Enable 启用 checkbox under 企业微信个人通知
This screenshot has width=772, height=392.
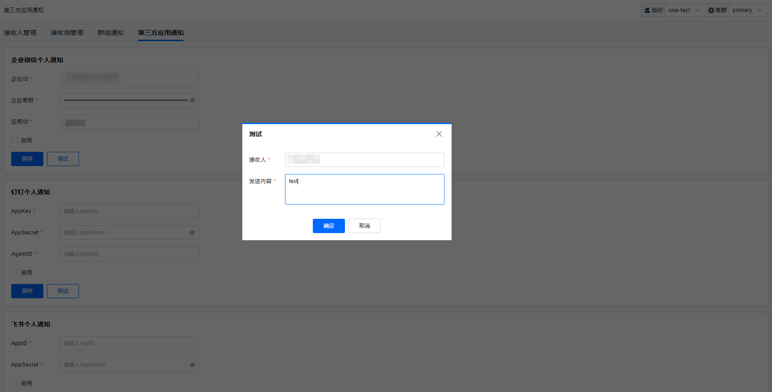point(14,140)
